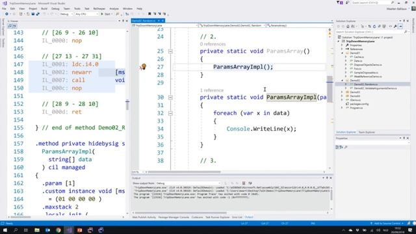Click the Start debugging button
Screen dimensions: 416x234
click(x=106, y=14)
